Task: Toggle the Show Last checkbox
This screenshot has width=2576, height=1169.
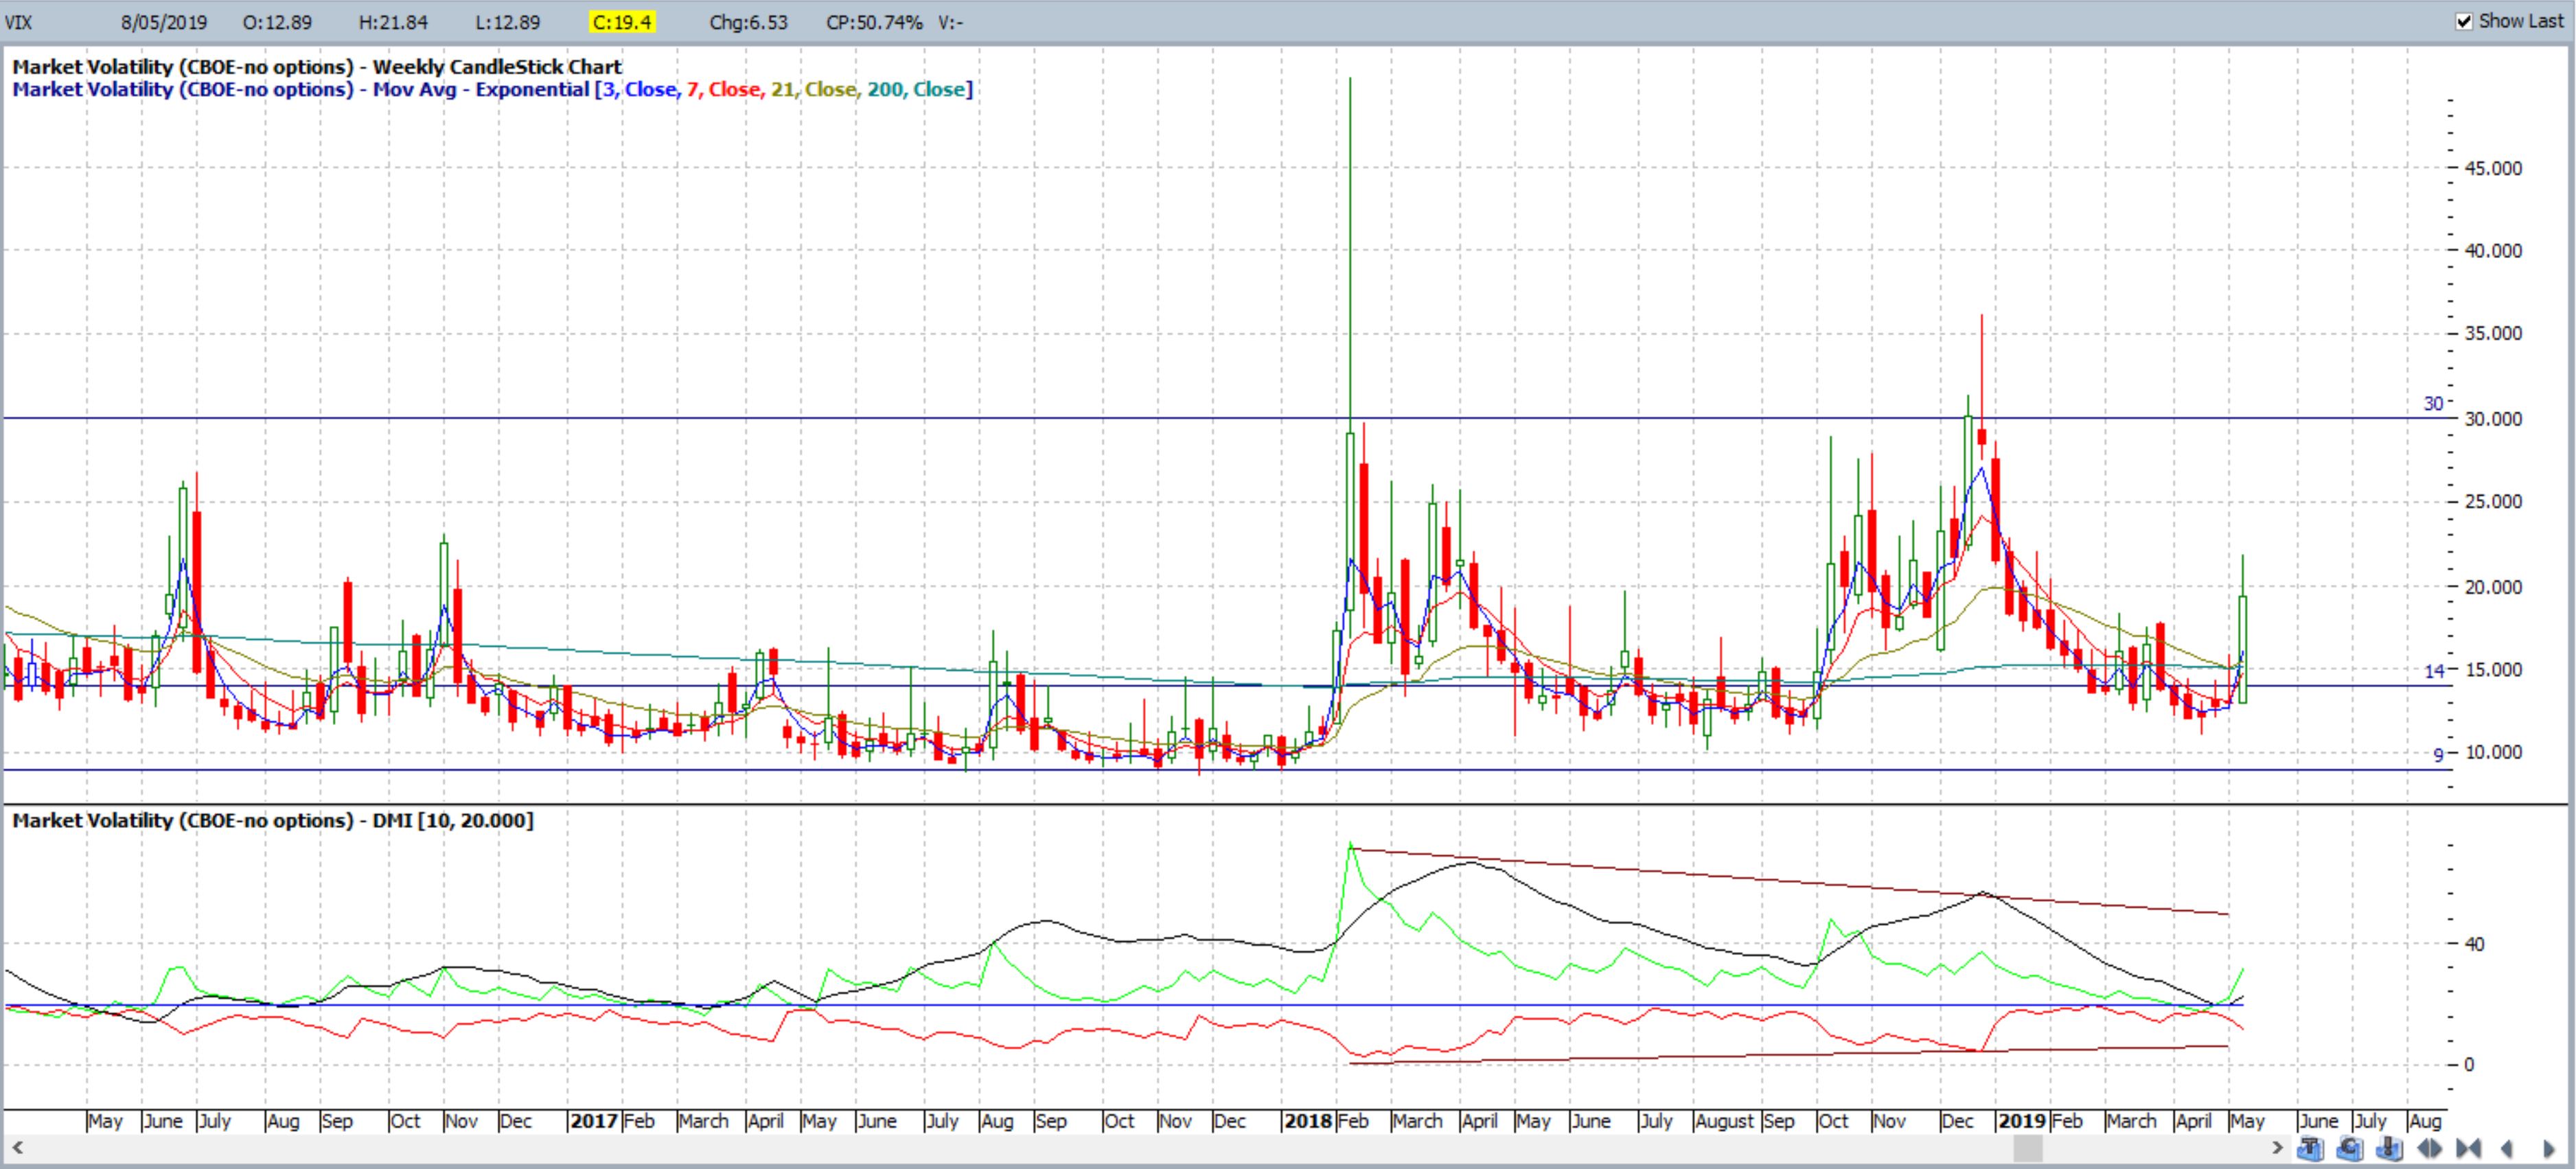Action: 2464,21
